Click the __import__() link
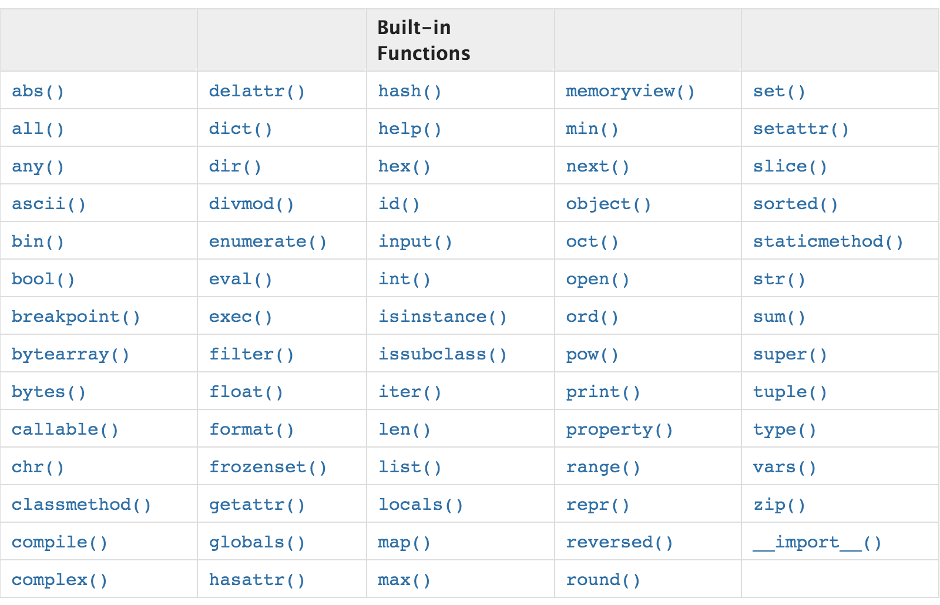940x605 pixels. [817, 542]
